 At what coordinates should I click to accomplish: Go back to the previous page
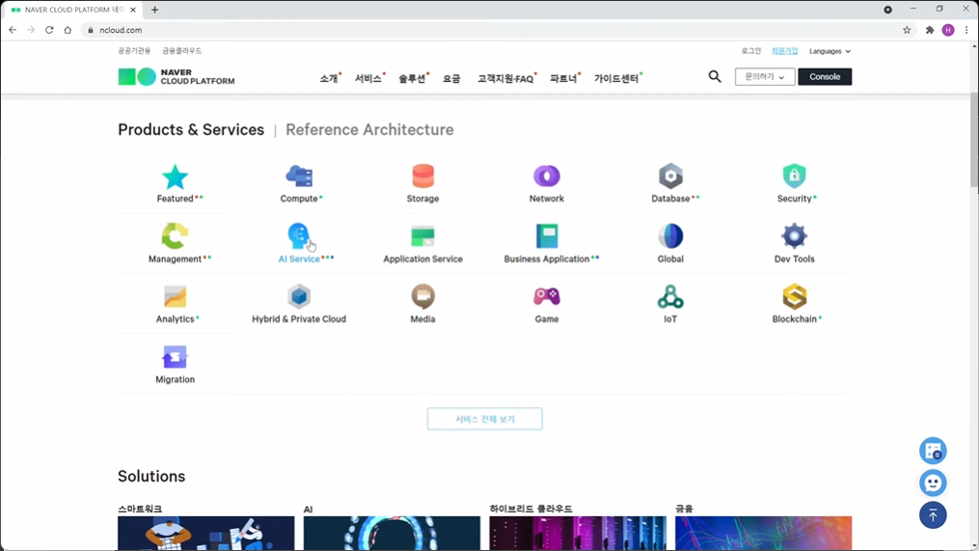point(13,30)
